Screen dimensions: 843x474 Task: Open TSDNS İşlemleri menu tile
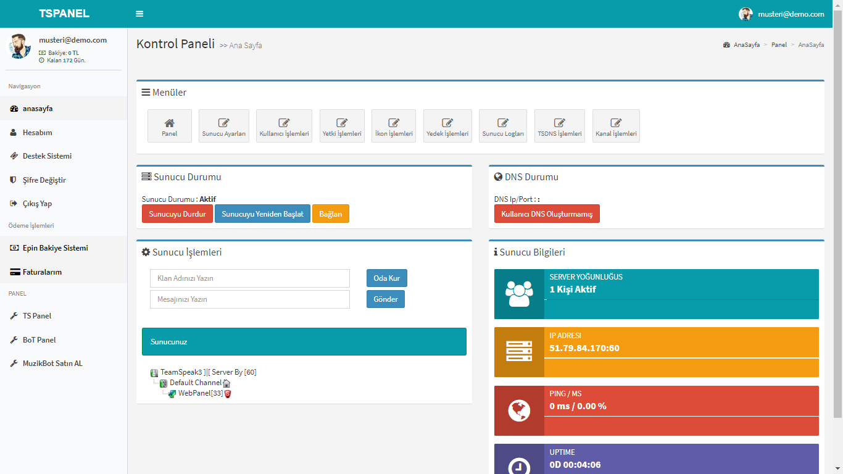[x=560, y=126]
